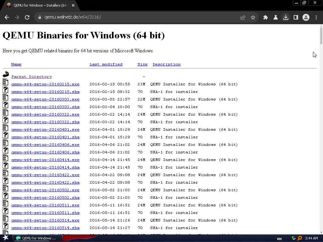Activate QEMU for Windows taskbar item
The width and height of the screenshot is (323, 242).
38,238
